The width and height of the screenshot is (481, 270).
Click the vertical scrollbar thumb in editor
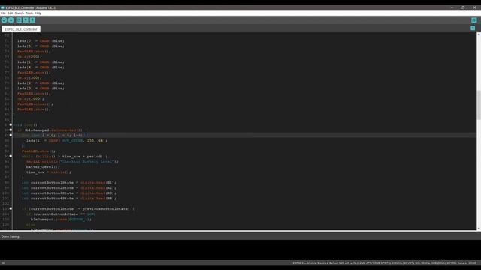(x=479, y=105)
